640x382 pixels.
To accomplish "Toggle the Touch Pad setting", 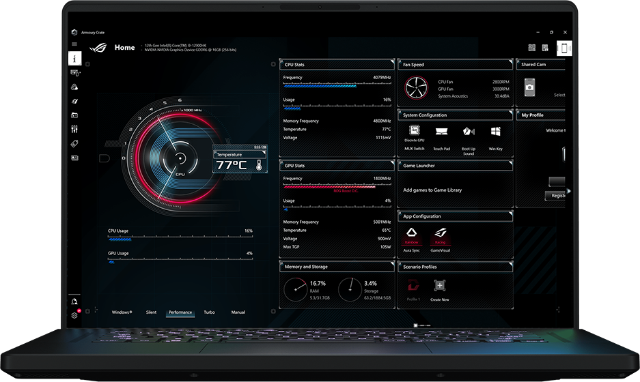I will click(441, 138).
